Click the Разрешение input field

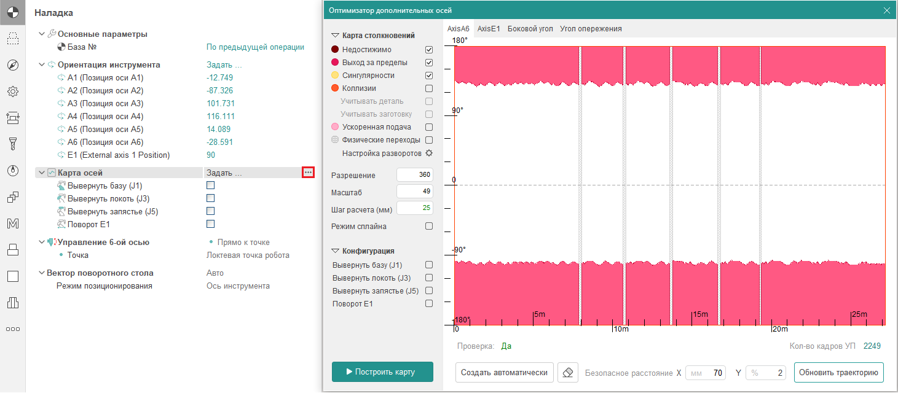(415, 175)
